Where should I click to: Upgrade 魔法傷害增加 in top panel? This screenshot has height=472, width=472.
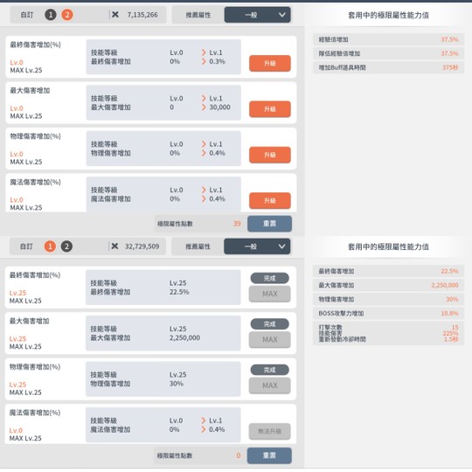(x=270, y=200)
